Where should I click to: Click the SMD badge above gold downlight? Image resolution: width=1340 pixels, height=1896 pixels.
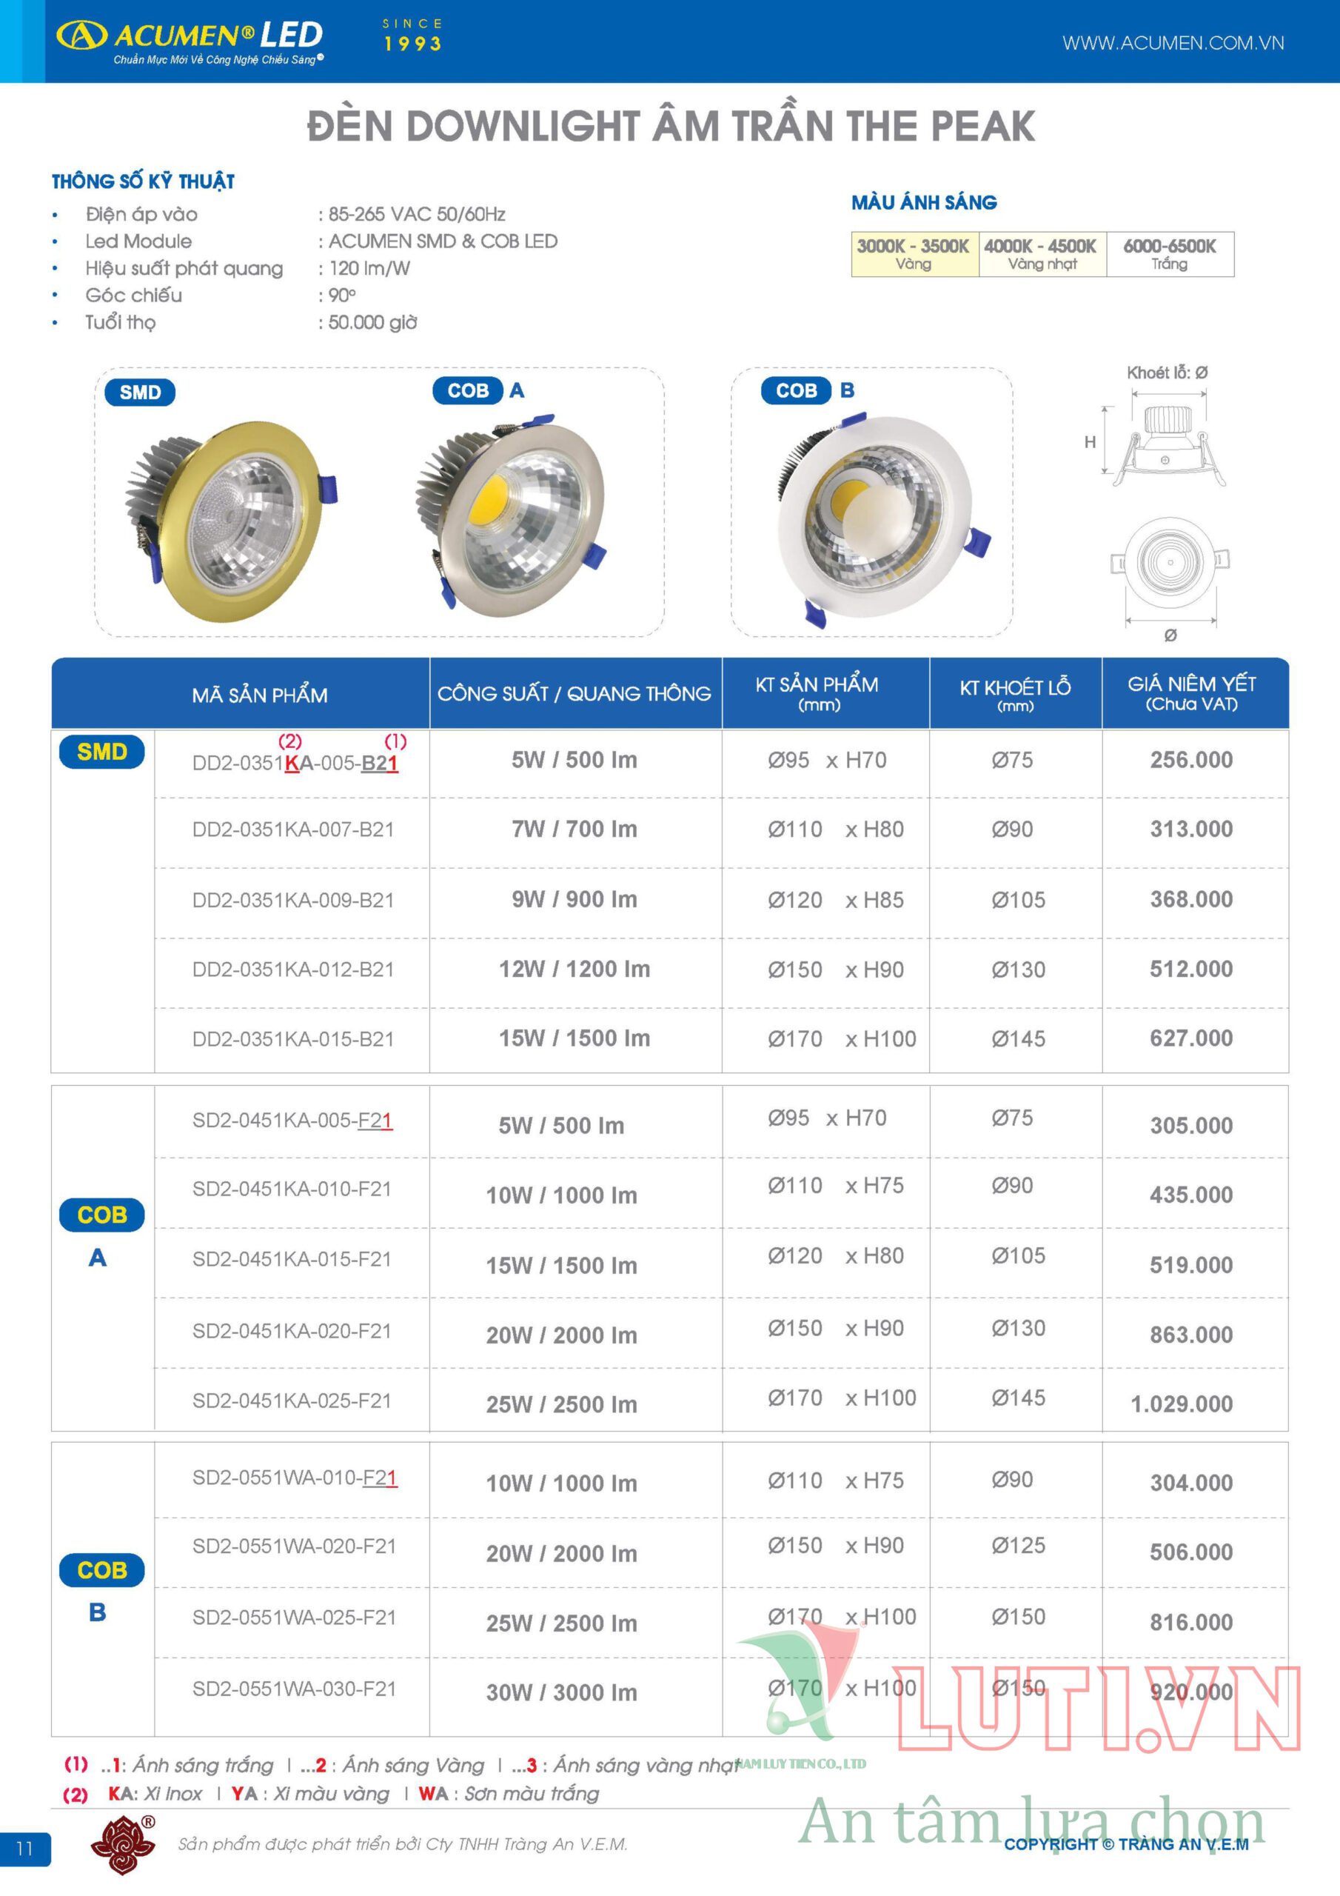139,393
